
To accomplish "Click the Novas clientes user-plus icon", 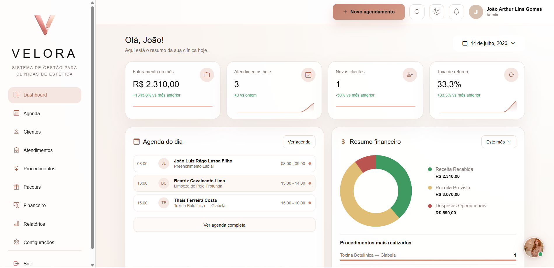I will 410,75.
